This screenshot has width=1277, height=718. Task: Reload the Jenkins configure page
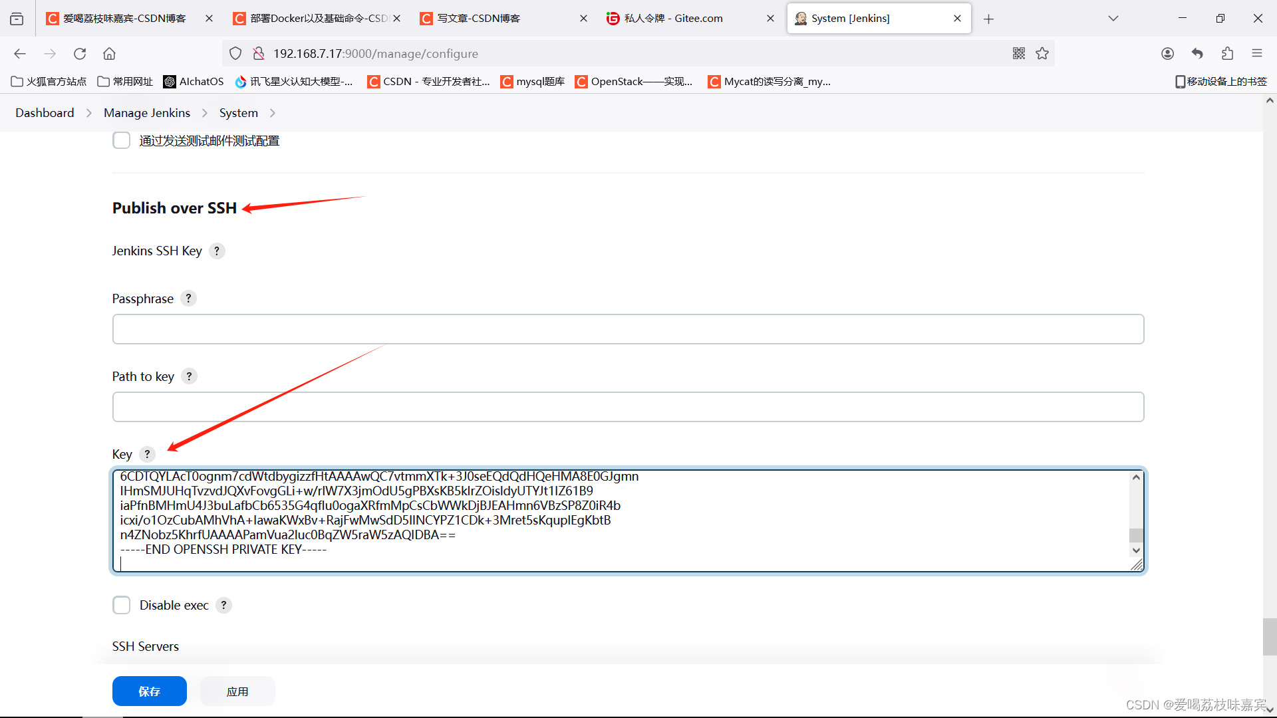point(80,54)
